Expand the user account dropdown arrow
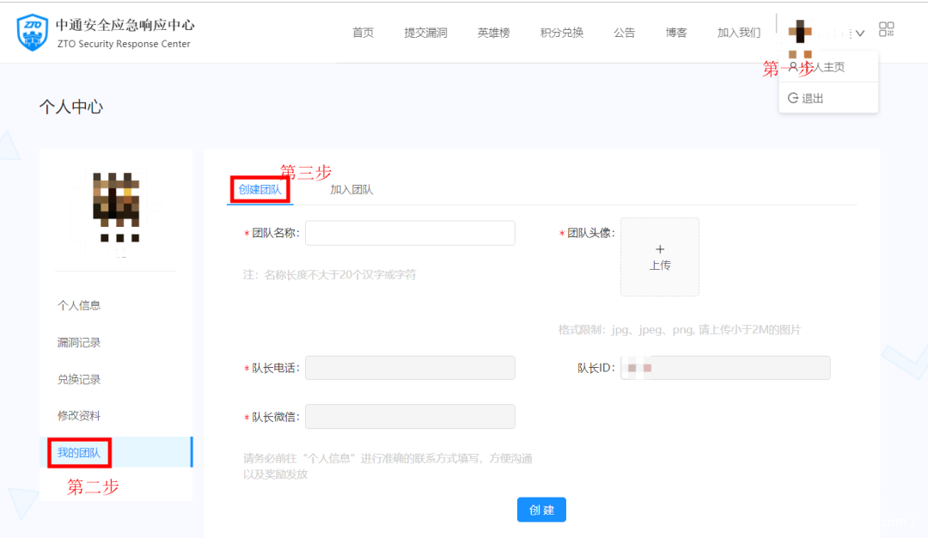Image resolution: width=928 pixels, height=538 pixels. pos(859,34)
